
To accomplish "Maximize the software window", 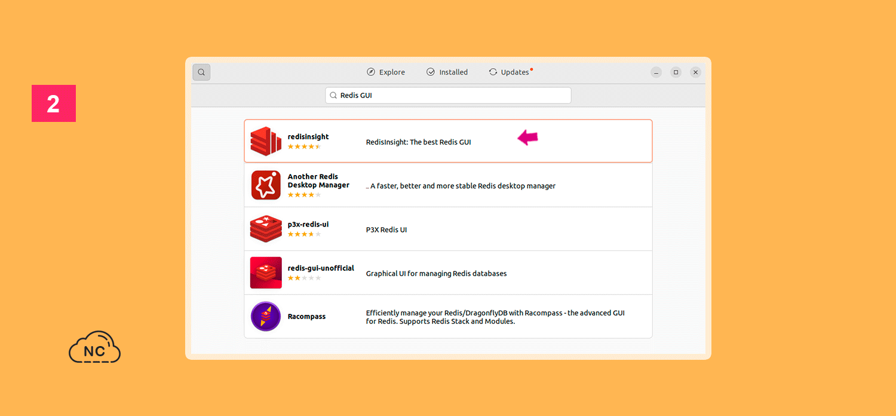I will pyautogui.click(x=676, y=72).
